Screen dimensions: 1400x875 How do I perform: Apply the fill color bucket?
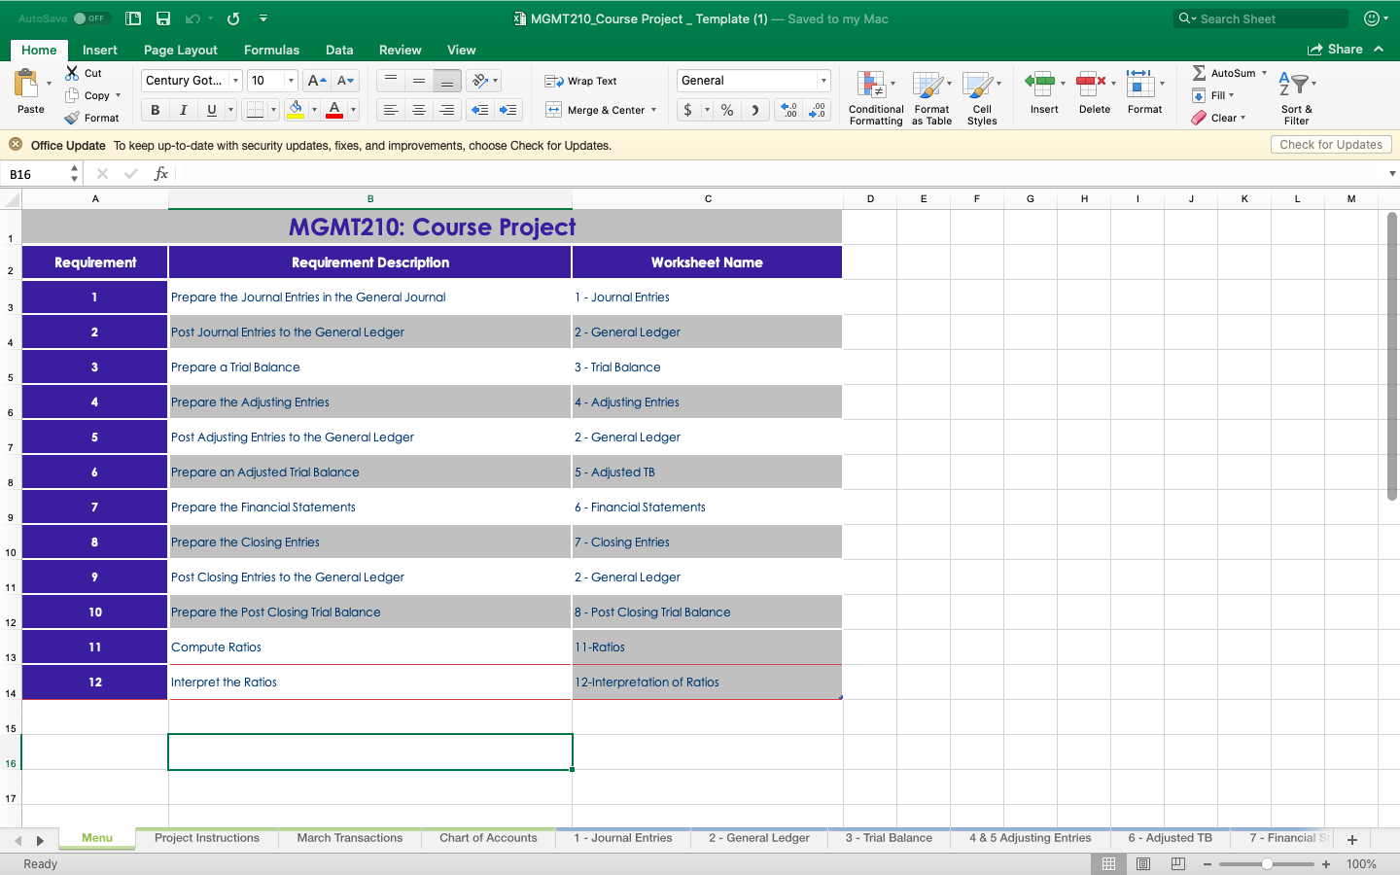(x=296, y=110)
